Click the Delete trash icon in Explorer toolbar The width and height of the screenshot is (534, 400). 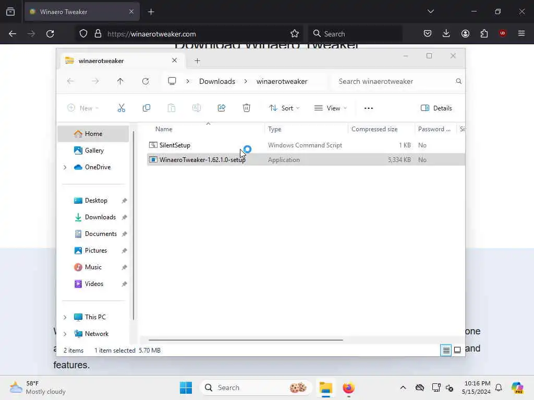click(247, 108)
